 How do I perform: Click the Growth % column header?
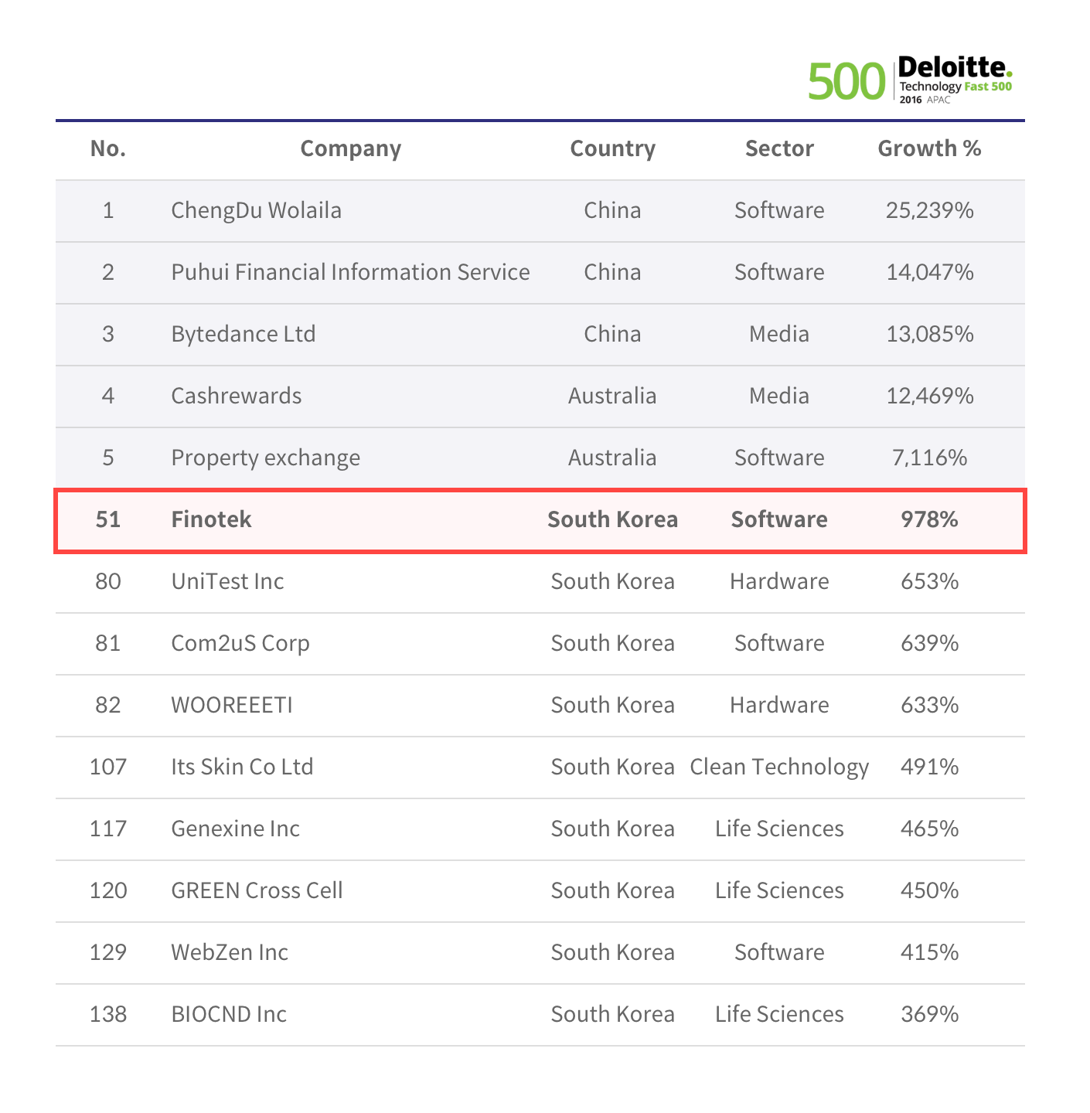tap(930, 148)
